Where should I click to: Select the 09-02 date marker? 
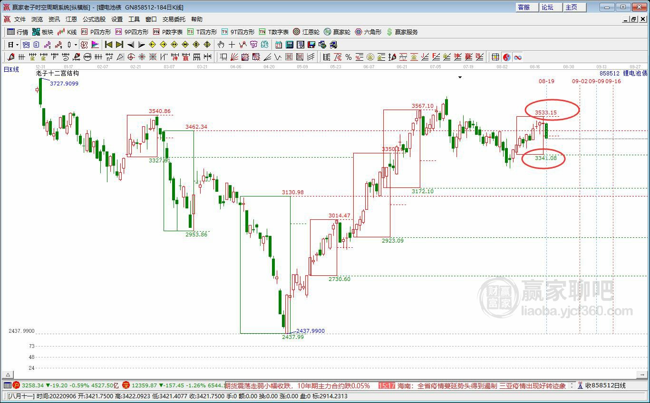(x=580, y=81)
